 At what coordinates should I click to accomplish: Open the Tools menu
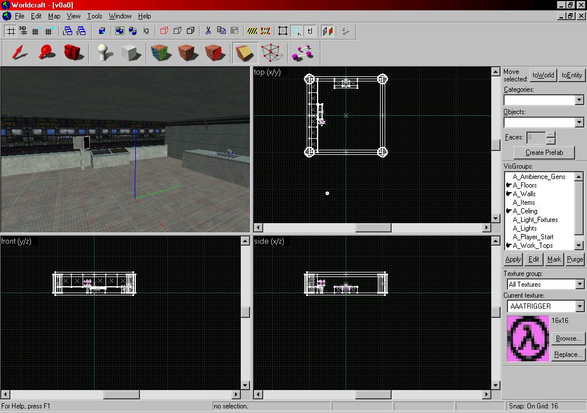pos(95,16)
